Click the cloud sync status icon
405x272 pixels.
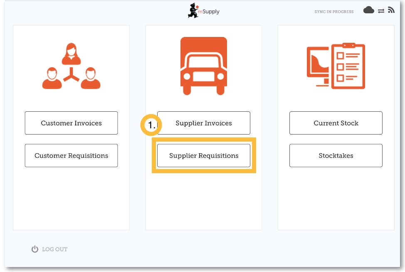tap(368, 10)
